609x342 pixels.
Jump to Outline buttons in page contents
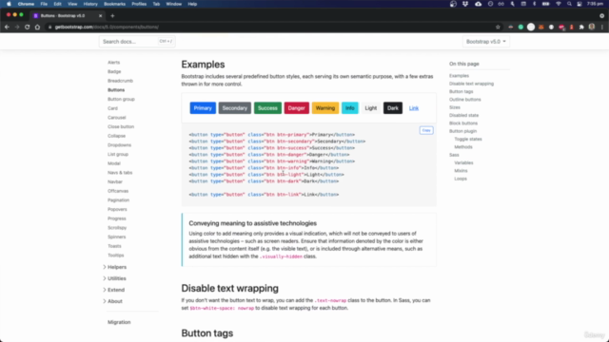click(465, 100)
